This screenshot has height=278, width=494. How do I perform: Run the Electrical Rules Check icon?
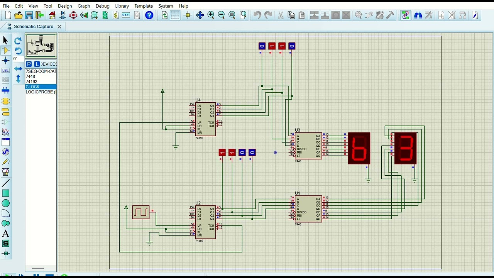[475, 15]
